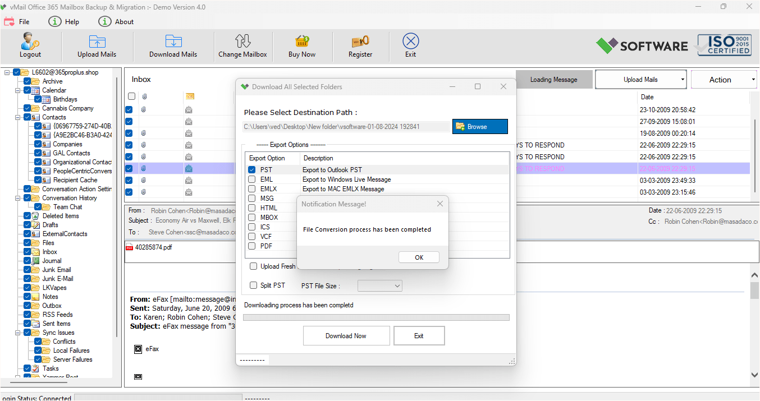The image size is (760, 401).
Task: Click the PDF icon of 40285874.pdf
Action: click(129, 247)
